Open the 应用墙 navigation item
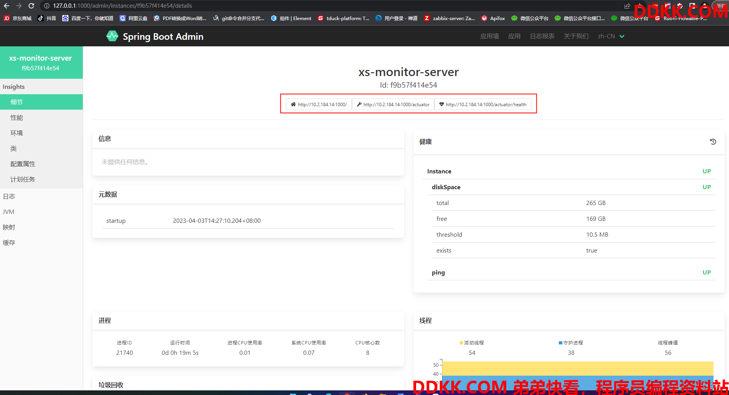Image resolution: width=729 pixels, height=395 pixels. click(x=490, y=36)
